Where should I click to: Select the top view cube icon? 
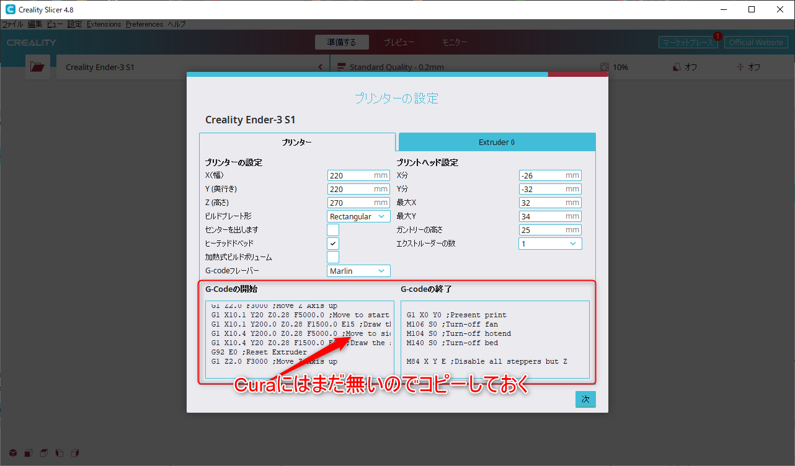coord(43,453)
